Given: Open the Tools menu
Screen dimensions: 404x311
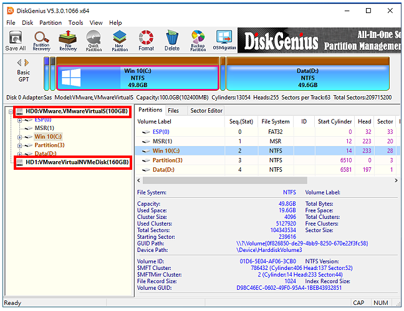Looking at the screenshot, I should point(75,22).
